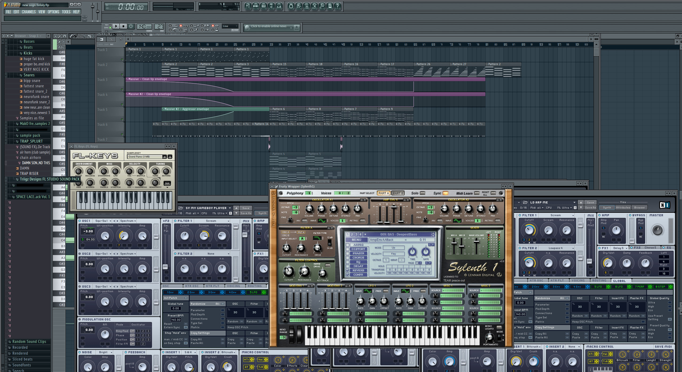
Task: Click the Amp Env A sustain slider
Action: [x=393, y=207]
